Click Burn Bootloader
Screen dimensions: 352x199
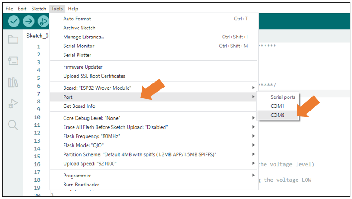(154, 185)
